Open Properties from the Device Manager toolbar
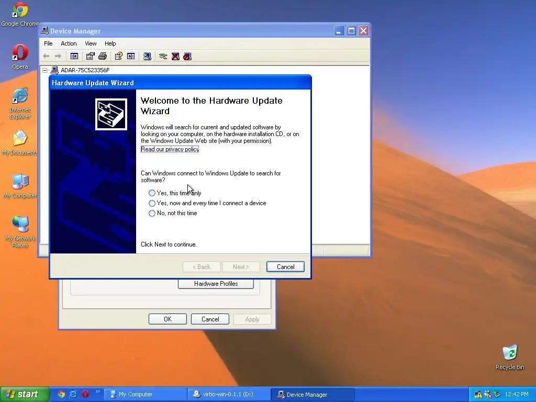The image size is (536, 402). coord(90,56)
